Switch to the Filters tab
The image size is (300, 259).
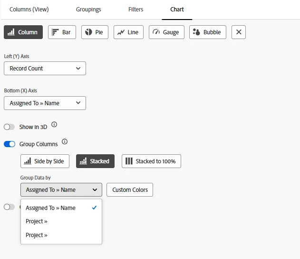click(x=135, y=10)
